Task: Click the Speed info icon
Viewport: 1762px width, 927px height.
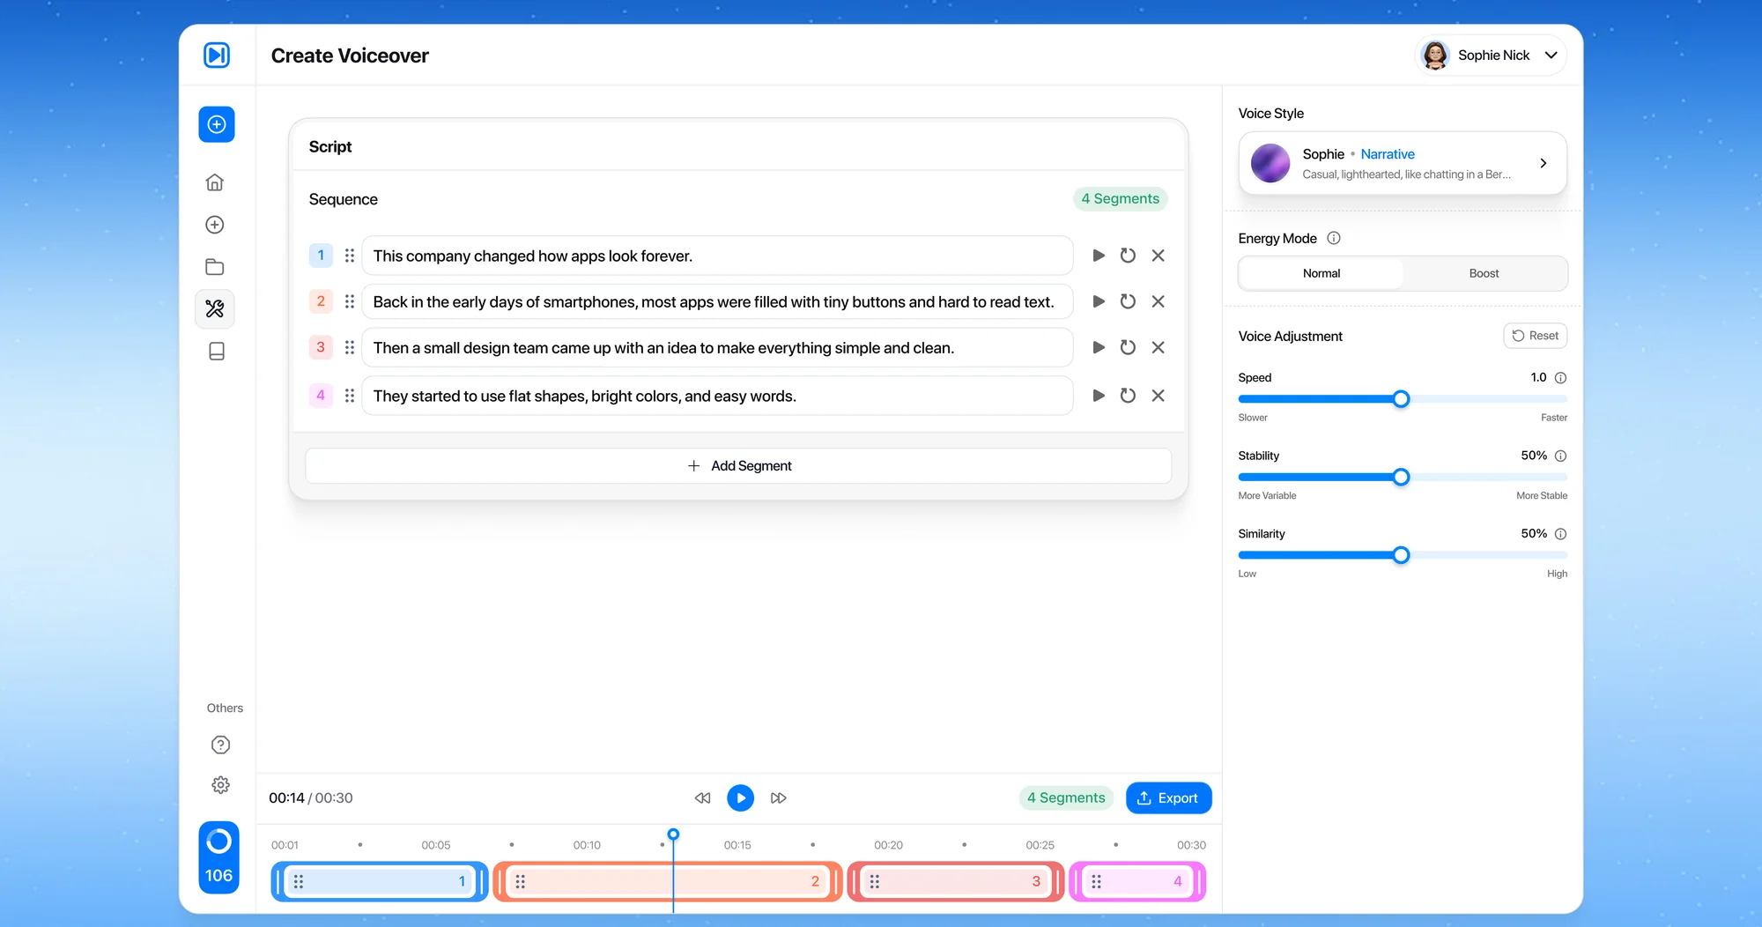Action: (1561, 378)
